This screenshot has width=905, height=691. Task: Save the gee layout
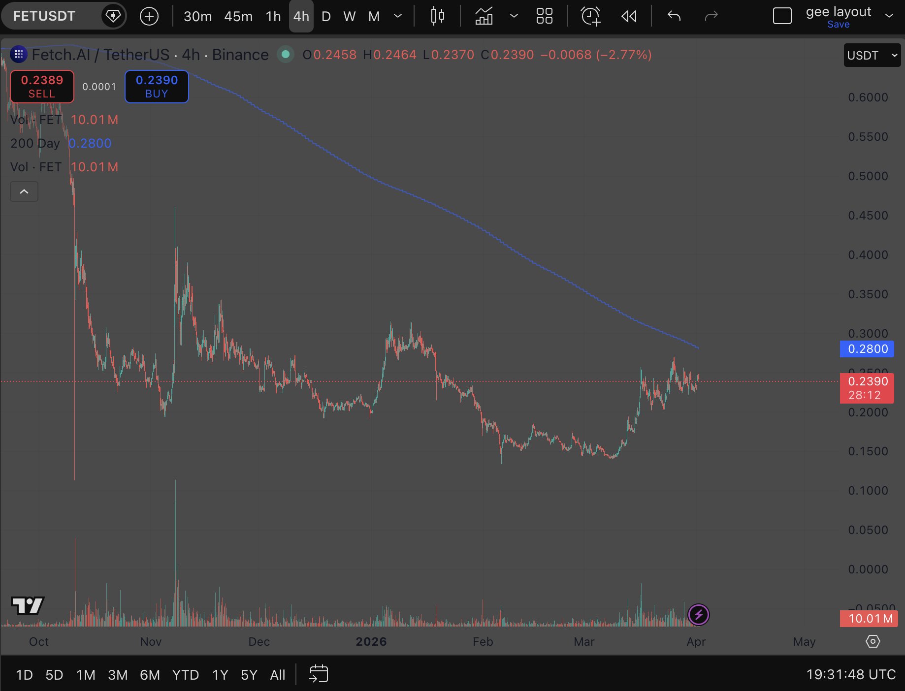839,25
